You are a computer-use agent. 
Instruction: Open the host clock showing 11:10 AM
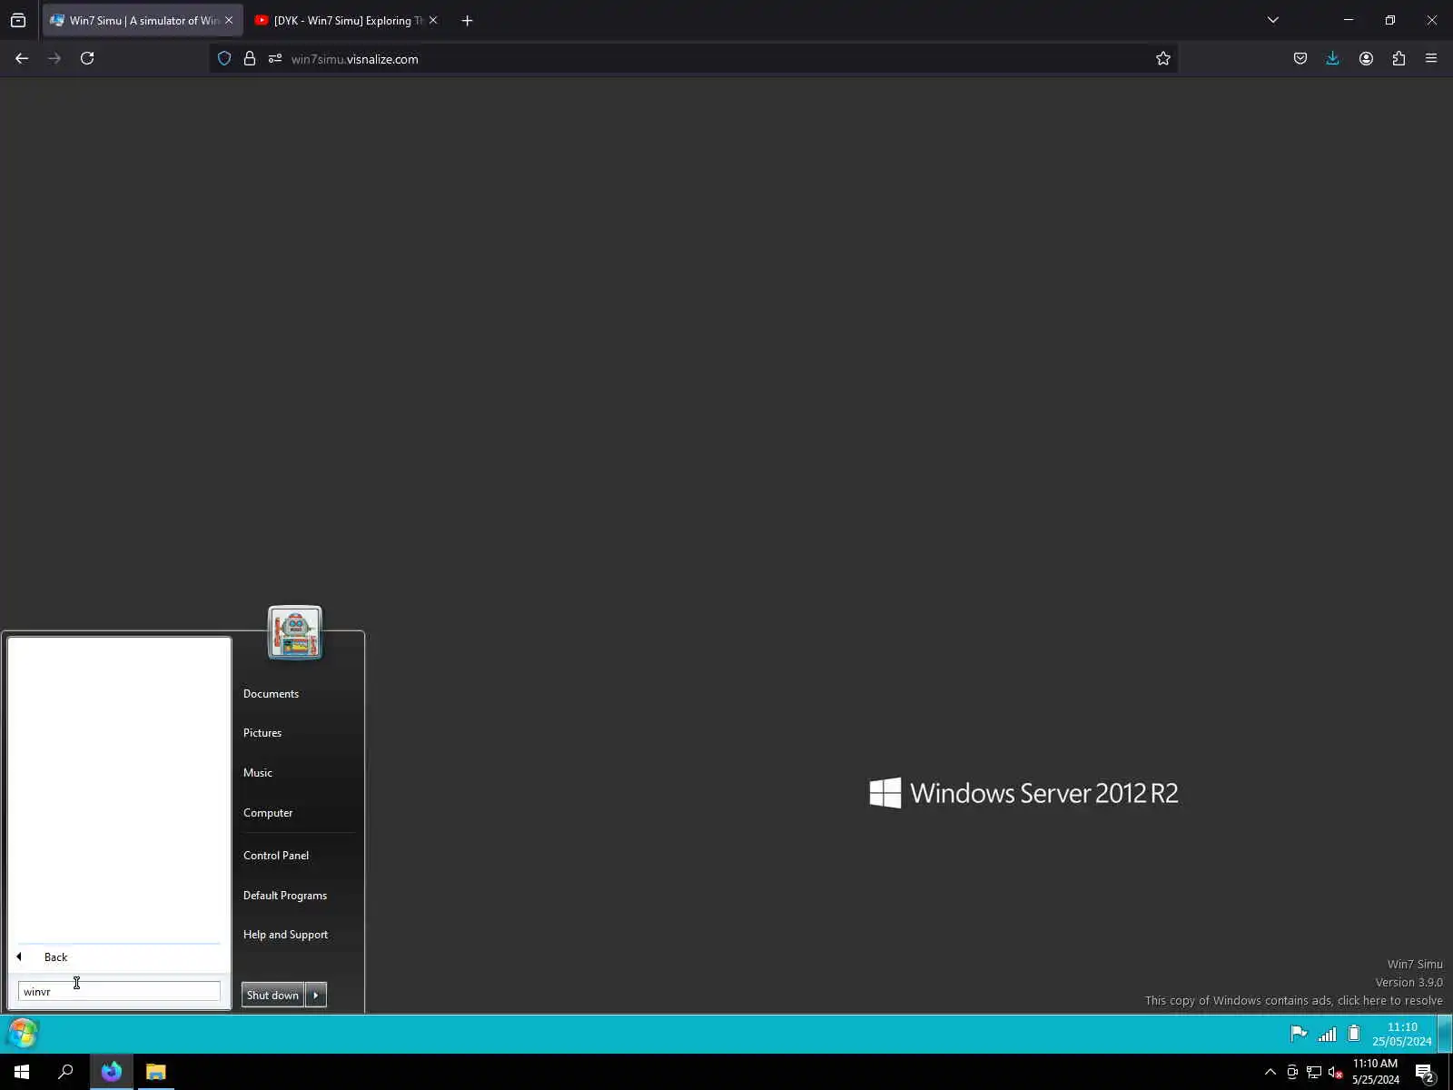[x=1376, y=1072]
